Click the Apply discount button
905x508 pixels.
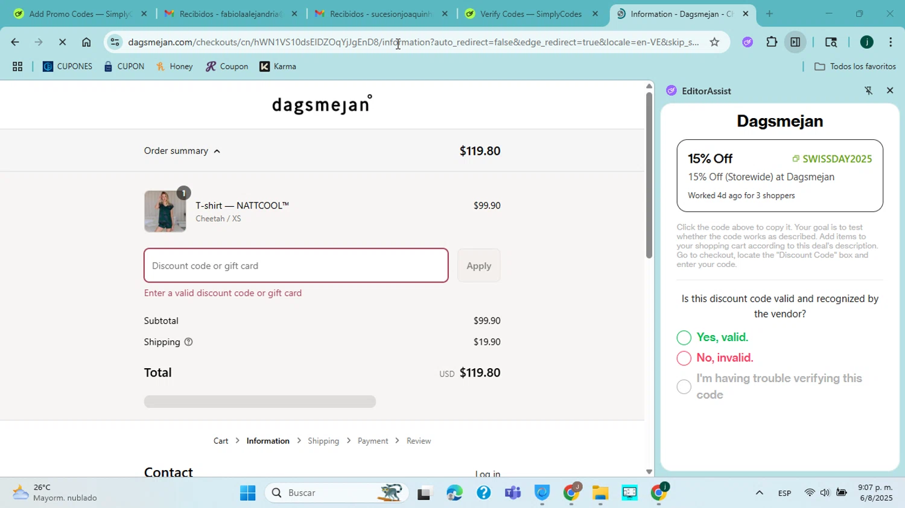[x=478, y=265]
